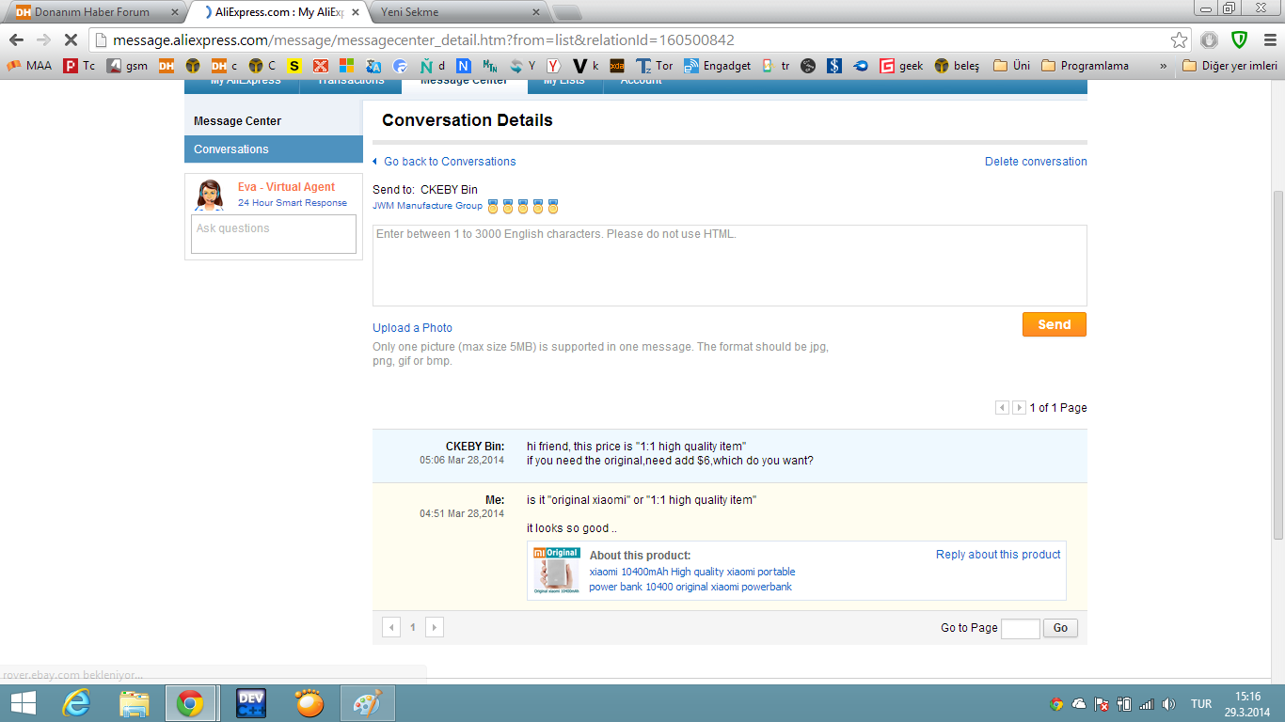
Task: Open the gsm bookmark
Action: (x=128, y=66)
